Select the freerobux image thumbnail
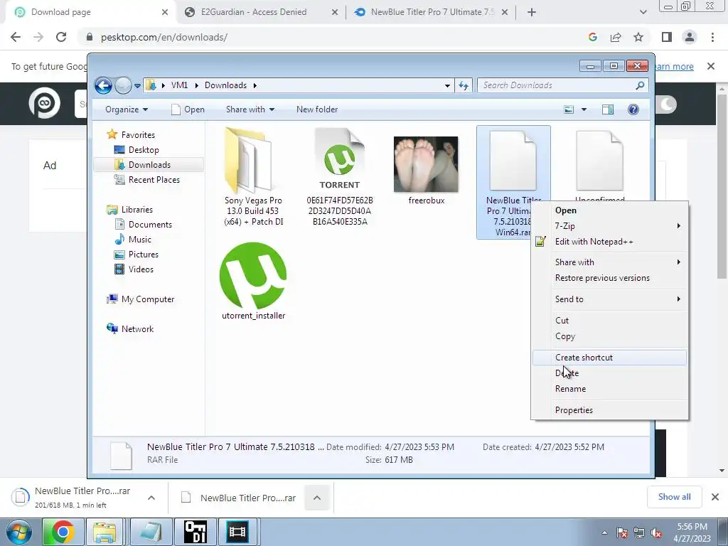The width and height of the screenshot is (728, 546). click(426, 164)
